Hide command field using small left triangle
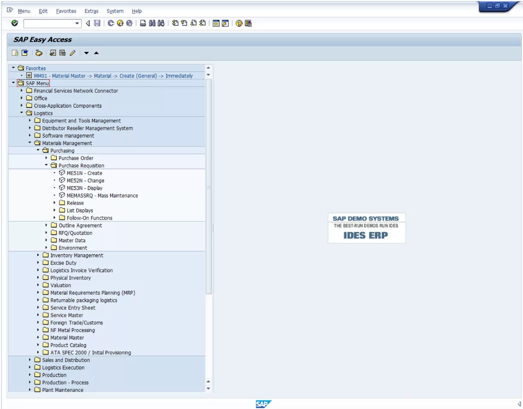 [x=88, y=23]
